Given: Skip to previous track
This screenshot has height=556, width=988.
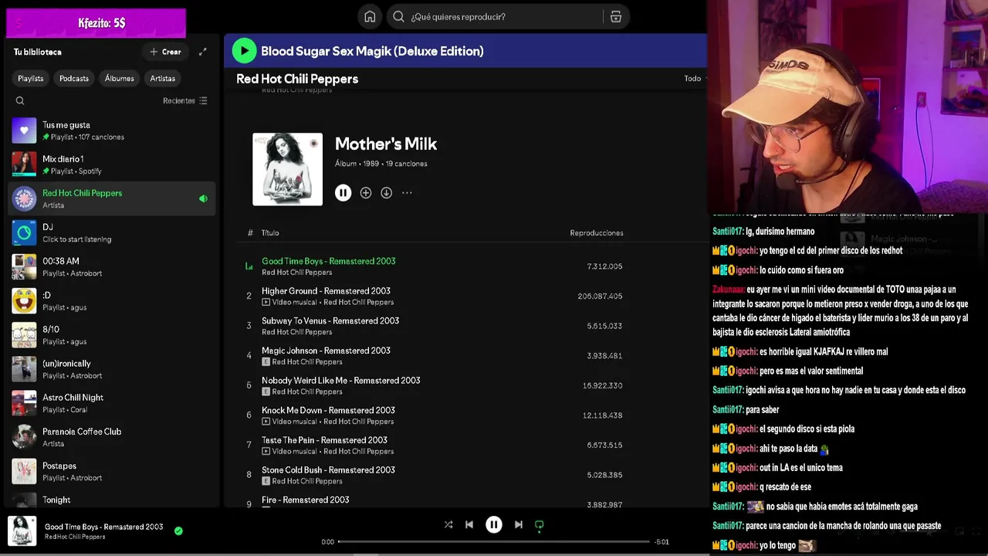Looking at the screenshot, I should [x=469, y=524].
